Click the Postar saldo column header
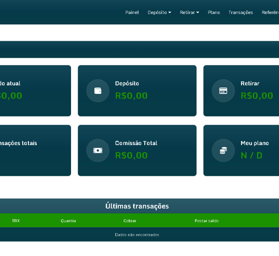Image resolution: width=279 pixels, height=256 pixels. pyautogui.click(x=206, y=221)
